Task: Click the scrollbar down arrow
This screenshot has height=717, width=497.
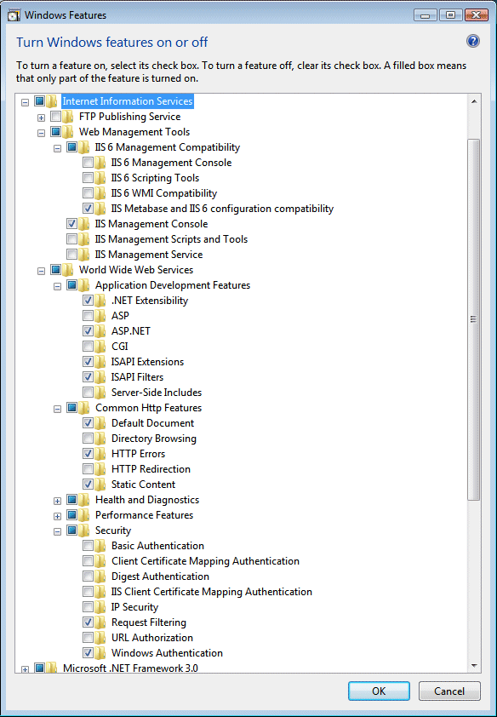Action: tap(474, 666)
